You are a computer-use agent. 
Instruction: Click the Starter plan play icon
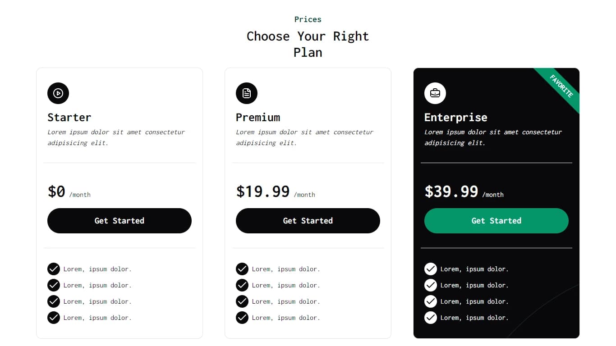(58, 93)
